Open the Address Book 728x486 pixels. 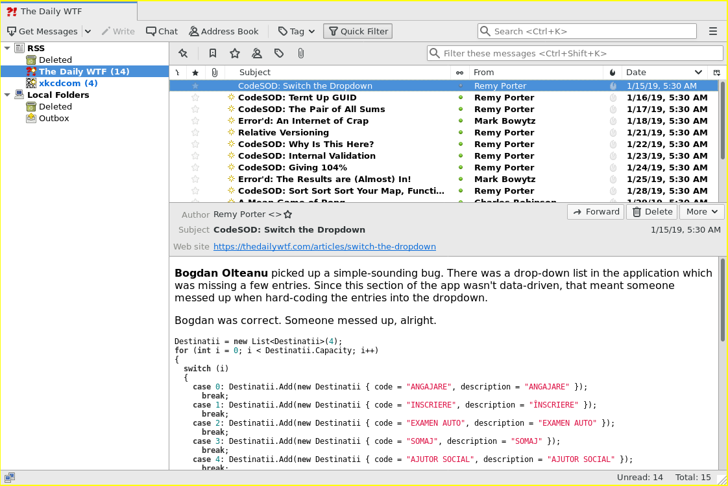tap(224, 31)
